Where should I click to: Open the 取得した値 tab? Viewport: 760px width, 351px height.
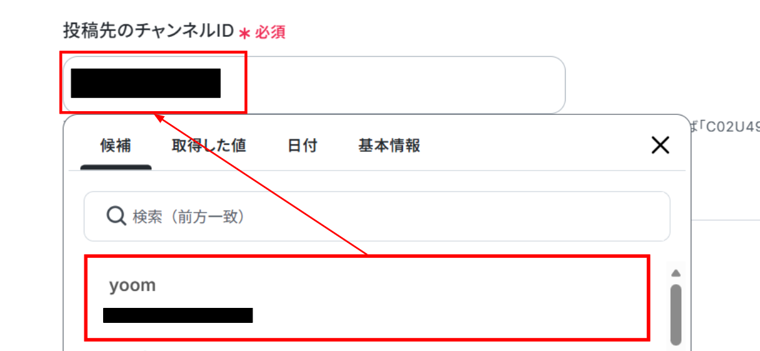click(x=209, y=146)
